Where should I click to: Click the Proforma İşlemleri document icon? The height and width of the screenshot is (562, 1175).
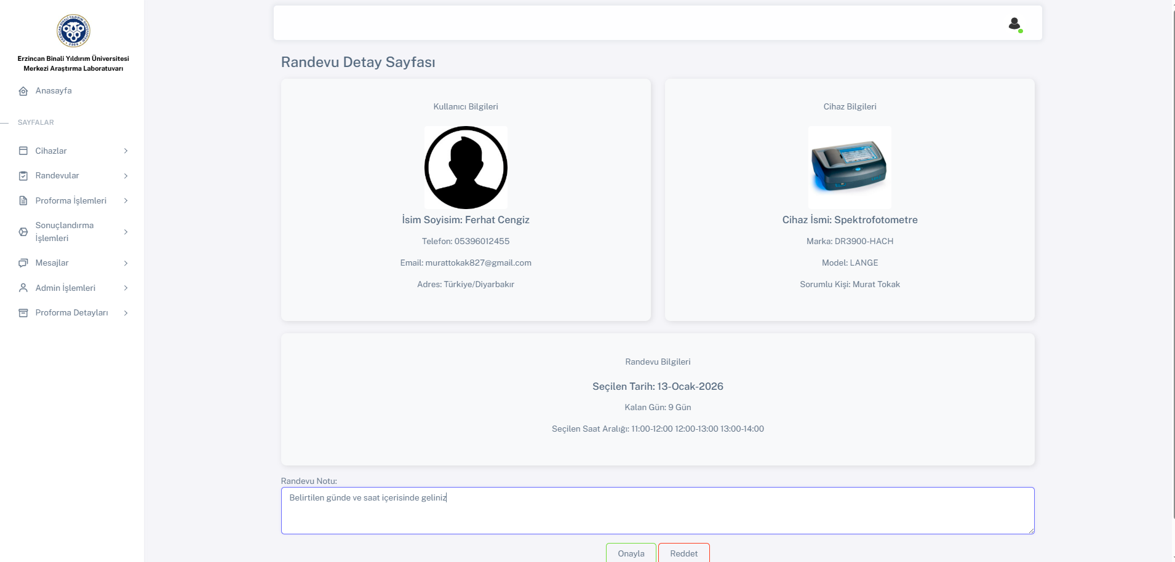click(x=23, y=200)
